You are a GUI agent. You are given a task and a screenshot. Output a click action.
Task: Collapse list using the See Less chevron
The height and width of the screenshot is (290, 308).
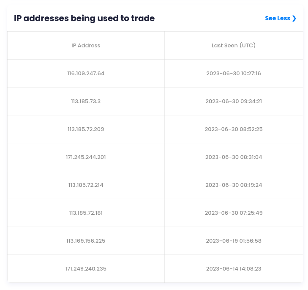click(294, 18)
